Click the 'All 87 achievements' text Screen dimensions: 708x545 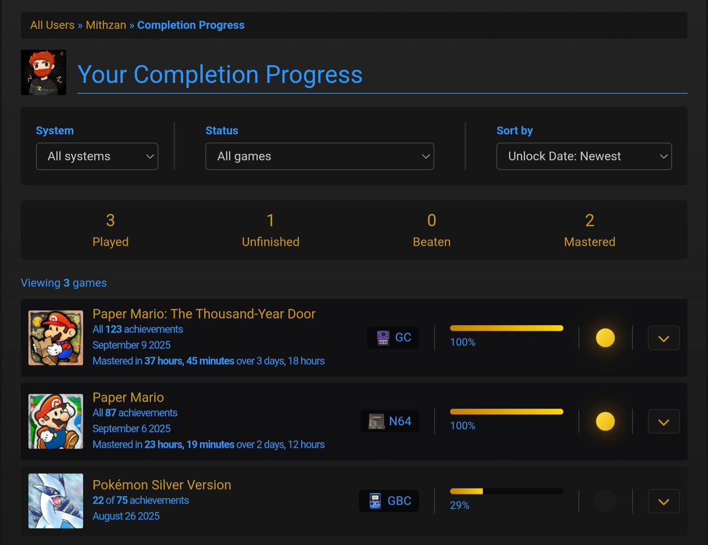pyautogui.click(x=135, y=413)
